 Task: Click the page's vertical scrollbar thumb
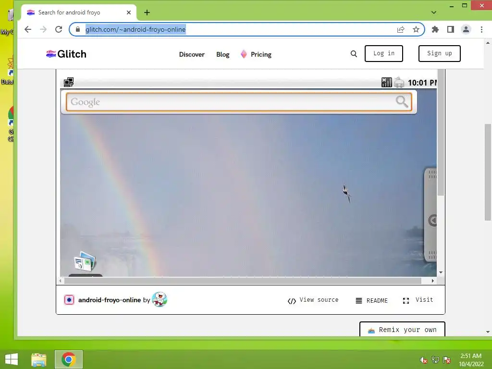point(488,172)
